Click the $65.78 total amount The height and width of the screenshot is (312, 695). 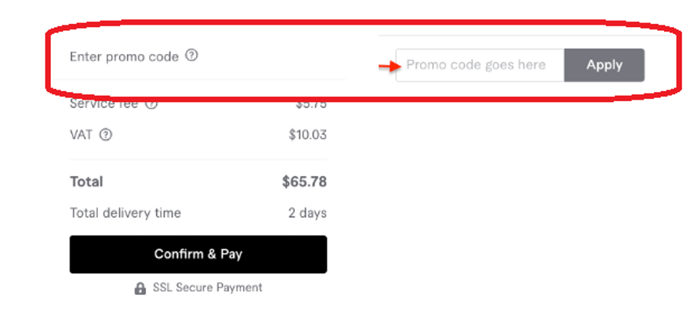304,182
